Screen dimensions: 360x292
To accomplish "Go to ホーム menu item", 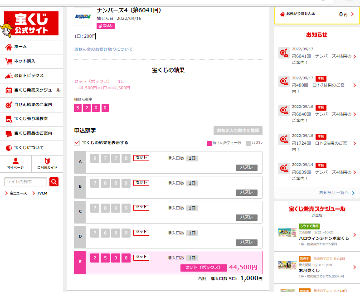I will click(31, 47).
